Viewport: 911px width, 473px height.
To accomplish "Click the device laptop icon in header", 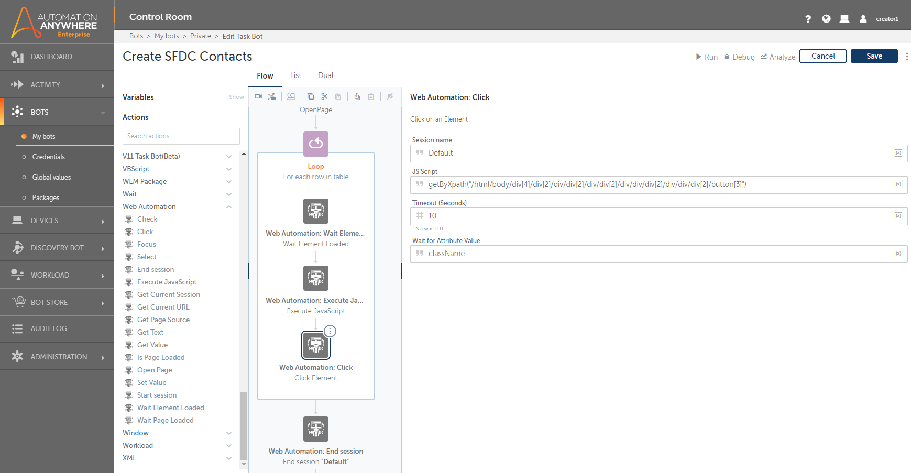I will 844,19.
